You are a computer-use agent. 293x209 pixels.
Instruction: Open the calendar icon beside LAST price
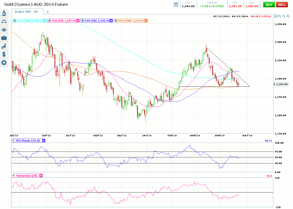tap(176, 5)
